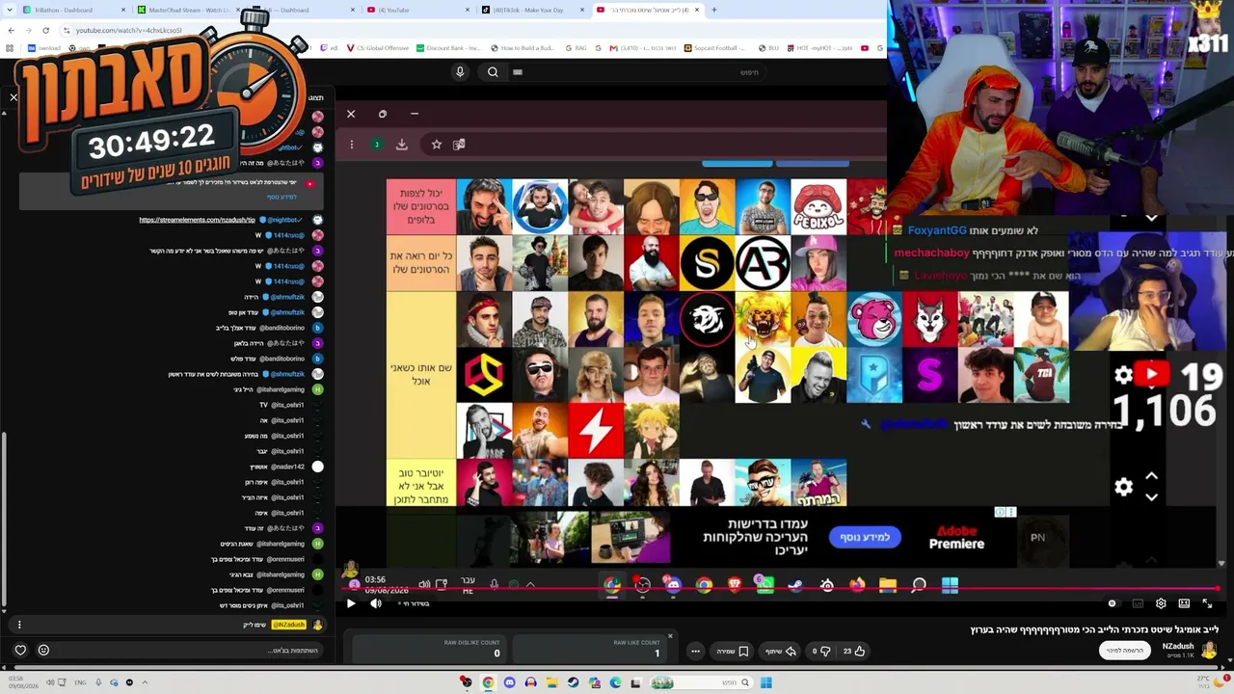Seek on the red video progress bar

click(781, 588)
